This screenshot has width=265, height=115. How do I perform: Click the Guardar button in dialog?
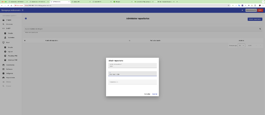(155, 94)
